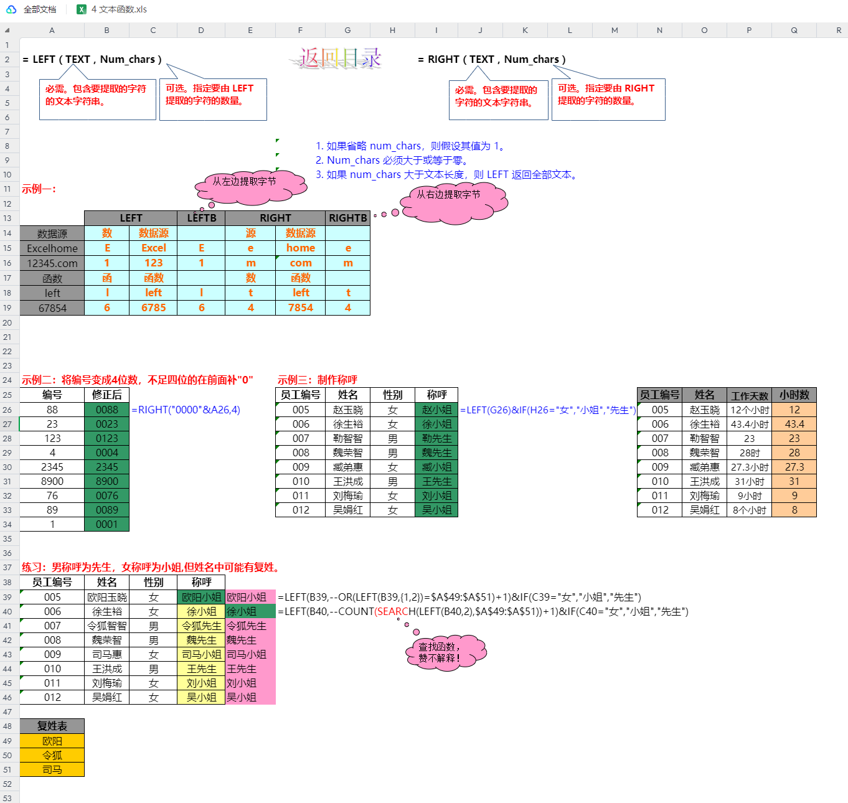
Task: Click the cell containing =RIGHT("0000"&A26,4) formula
Action: [x=187, y=410]
